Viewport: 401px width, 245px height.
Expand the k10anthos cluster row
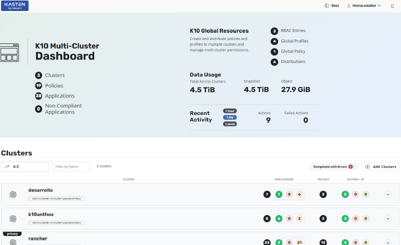tap(387, 218)
